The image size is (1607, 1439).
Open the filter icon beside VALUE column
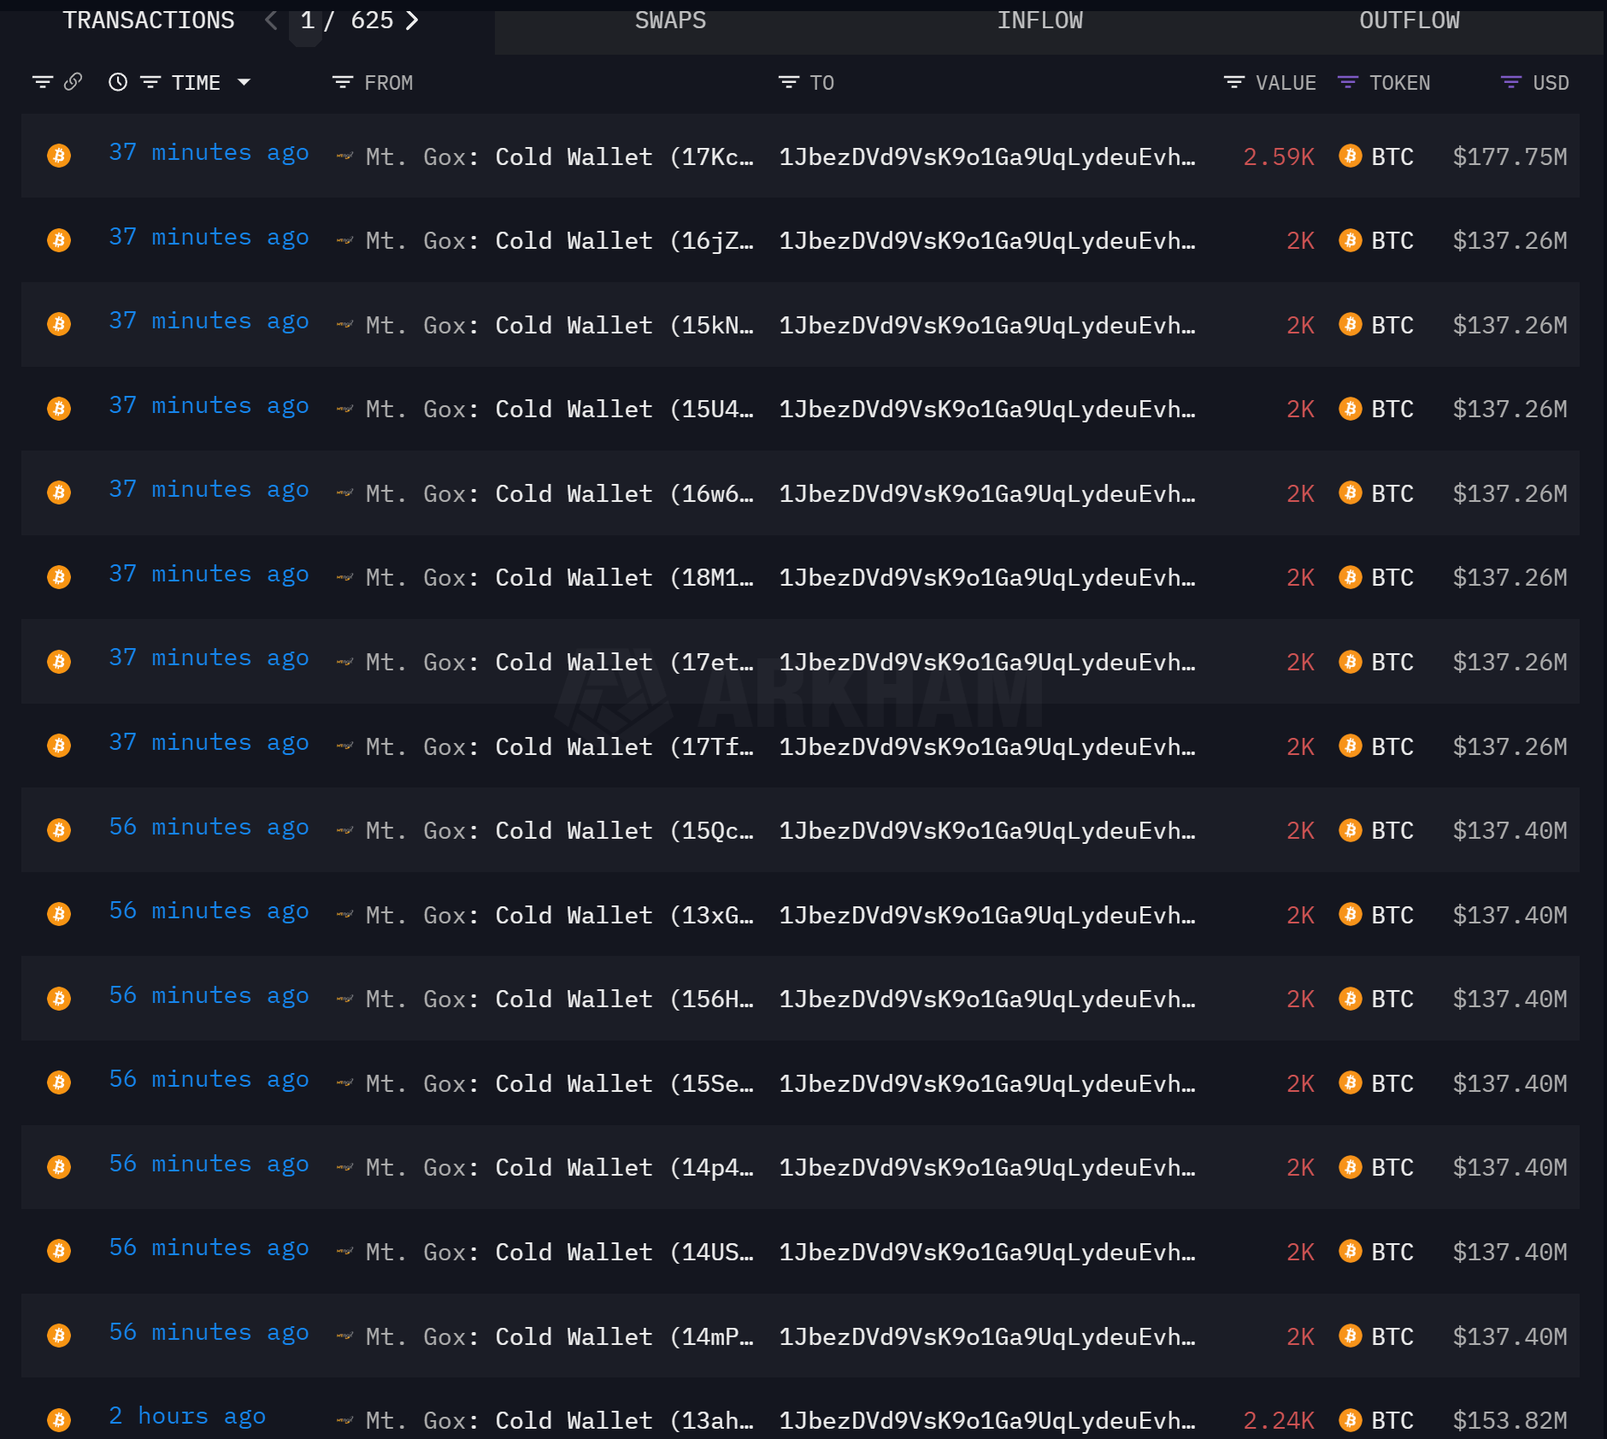pyautogui.click(x=1233, y=82)
